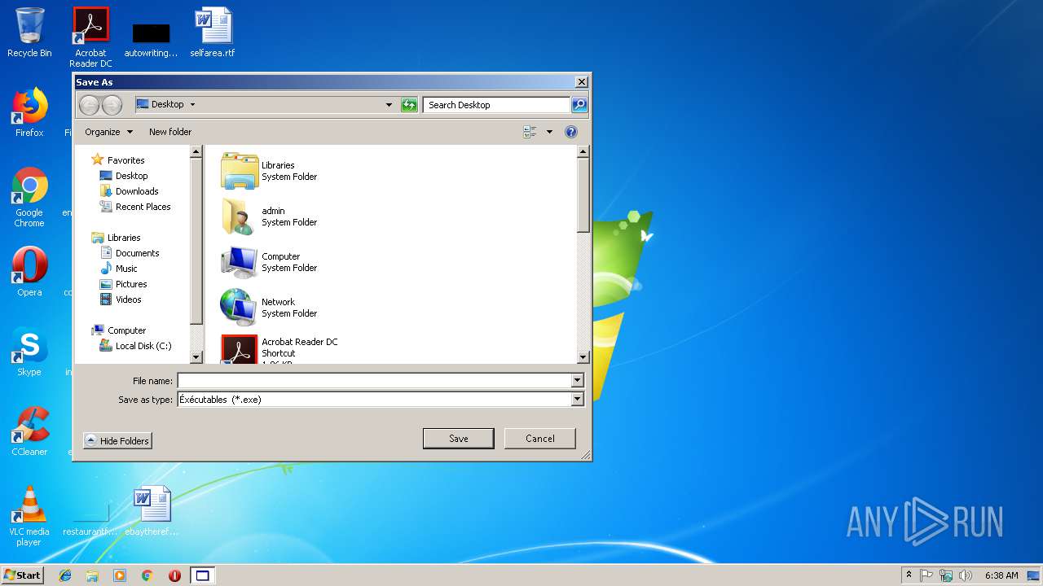Click the Save button

[459, 439]
